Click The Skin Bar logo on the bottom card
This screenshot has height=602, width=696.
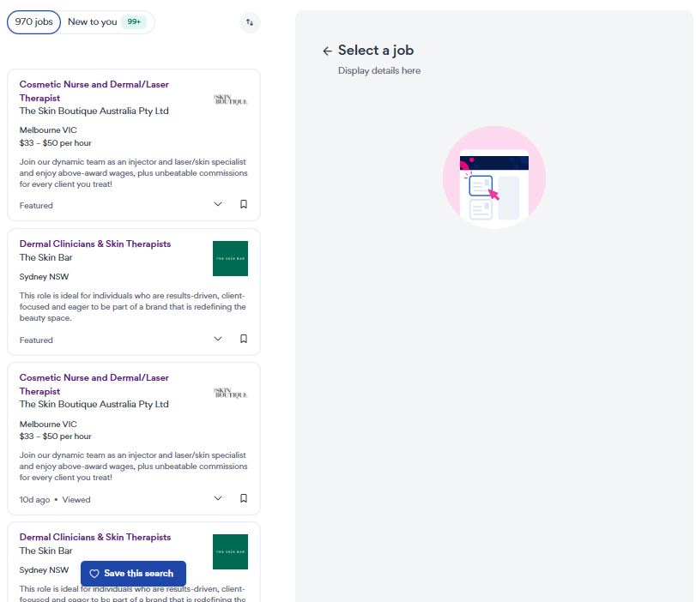pyautogui.click(x=230, y=551)
